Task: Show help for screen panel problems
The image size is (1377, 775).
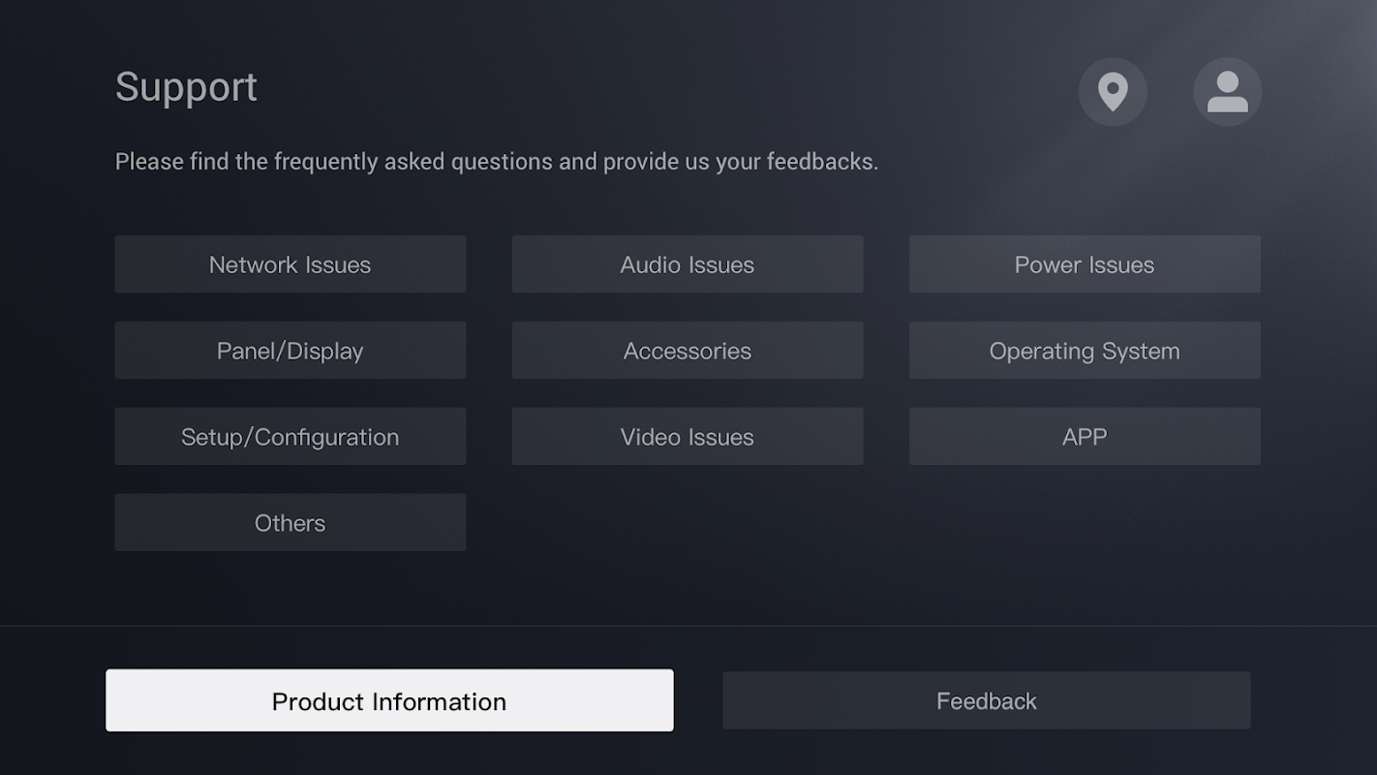Action: coord(291,351)
